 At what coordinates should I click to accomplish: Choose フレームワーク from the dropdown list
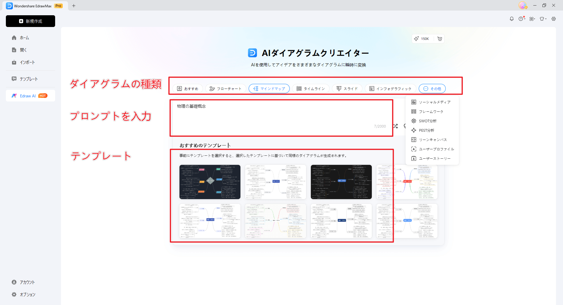coord(432,111)
